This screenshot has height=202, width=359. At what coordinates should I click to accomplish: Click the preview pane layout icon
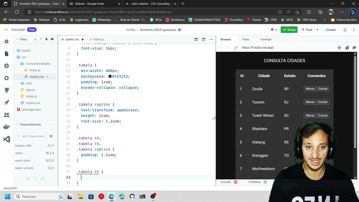pos(347,48)
